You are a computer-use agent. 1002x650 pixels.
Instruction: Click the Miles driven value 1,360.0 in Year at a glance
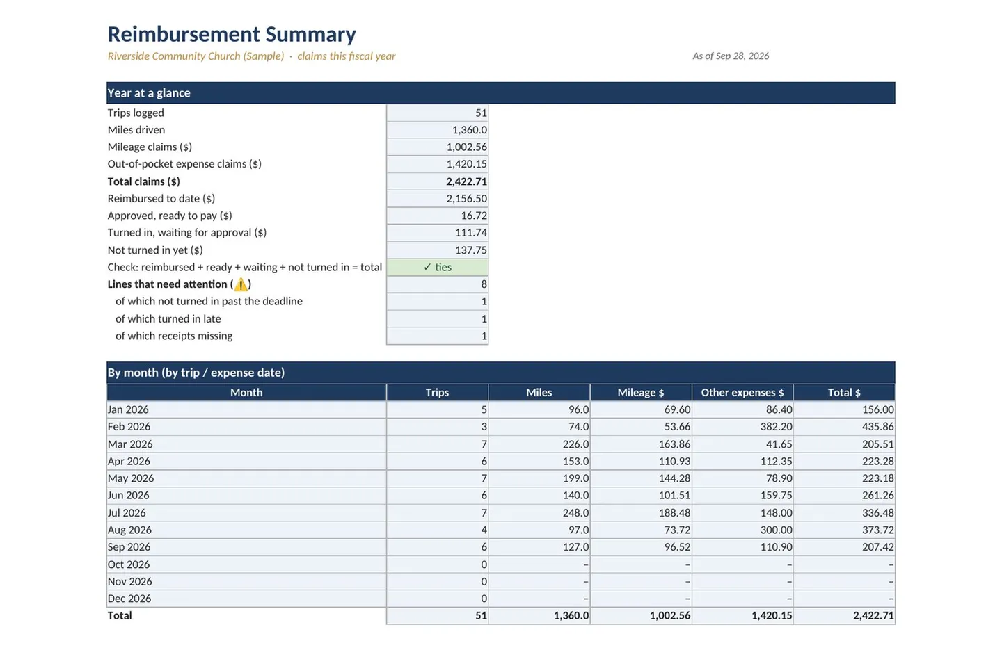click(x=437, y=130)
